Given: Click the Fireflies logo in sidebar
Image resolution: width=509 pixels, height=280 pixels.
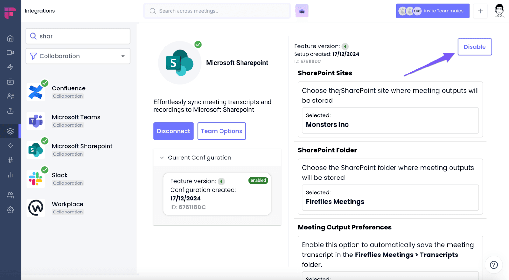Looking at the screenshot, I should pos(10,13).
